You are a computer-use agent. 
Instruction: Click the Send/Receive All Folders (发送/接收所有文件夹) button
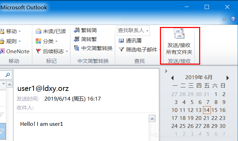[179, 41]
